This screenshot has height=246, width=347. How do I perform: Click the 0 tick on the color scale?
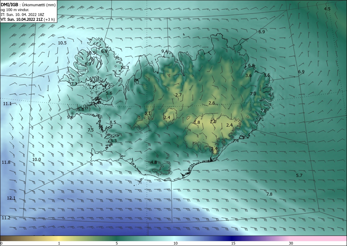[1, 243]
